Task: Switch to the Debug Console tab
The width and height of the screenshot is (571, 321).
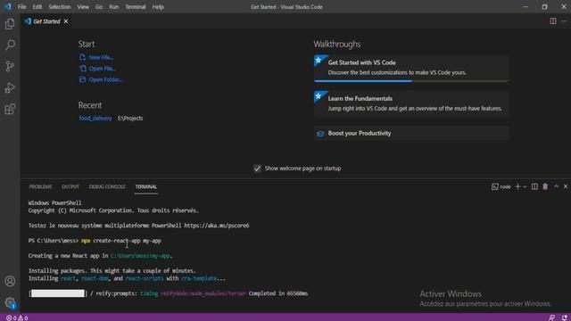Action: (x=107, y=186)
